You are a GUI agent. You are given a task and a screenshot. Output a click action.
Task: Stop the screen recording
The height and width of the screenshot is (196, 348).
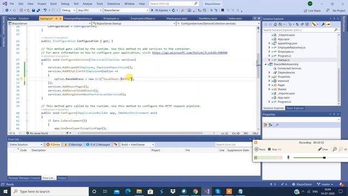(x=275, y=150)
